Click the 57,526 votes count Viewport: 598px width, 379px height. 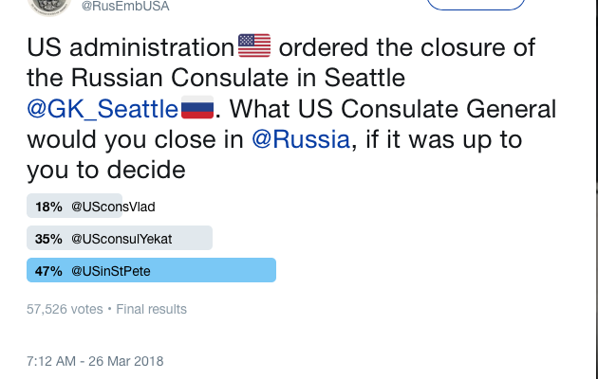(x=65, y=309)
